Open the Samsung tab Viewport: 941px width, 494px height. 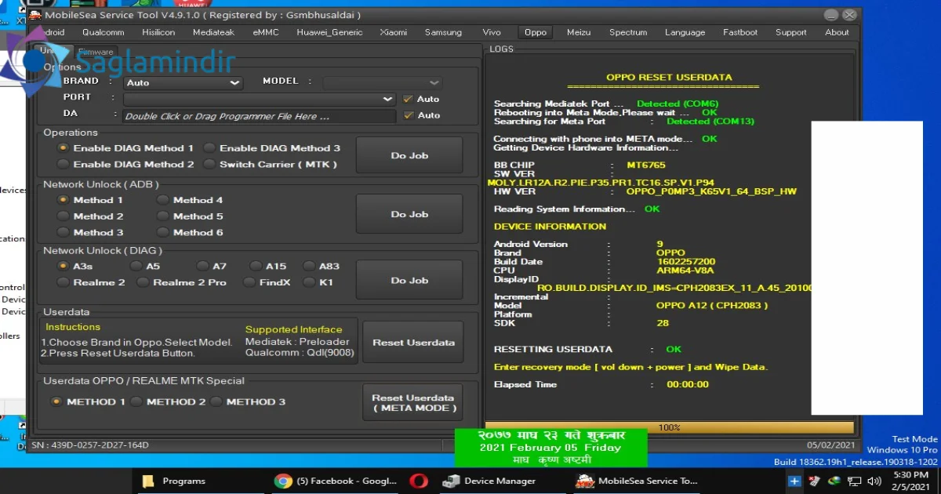click(x=443, y=32)
